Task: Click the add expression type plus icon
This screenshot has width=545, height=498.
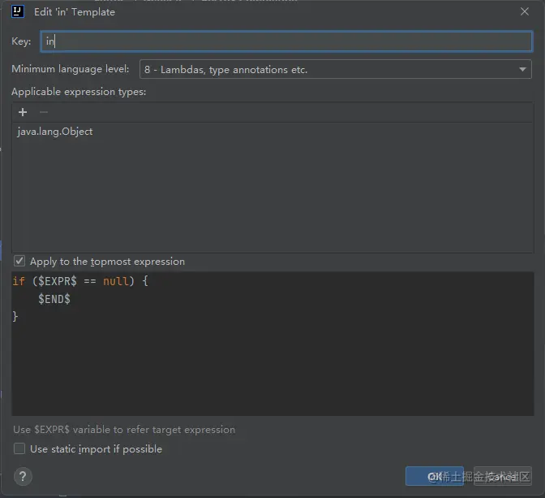Action: (23, 112)
